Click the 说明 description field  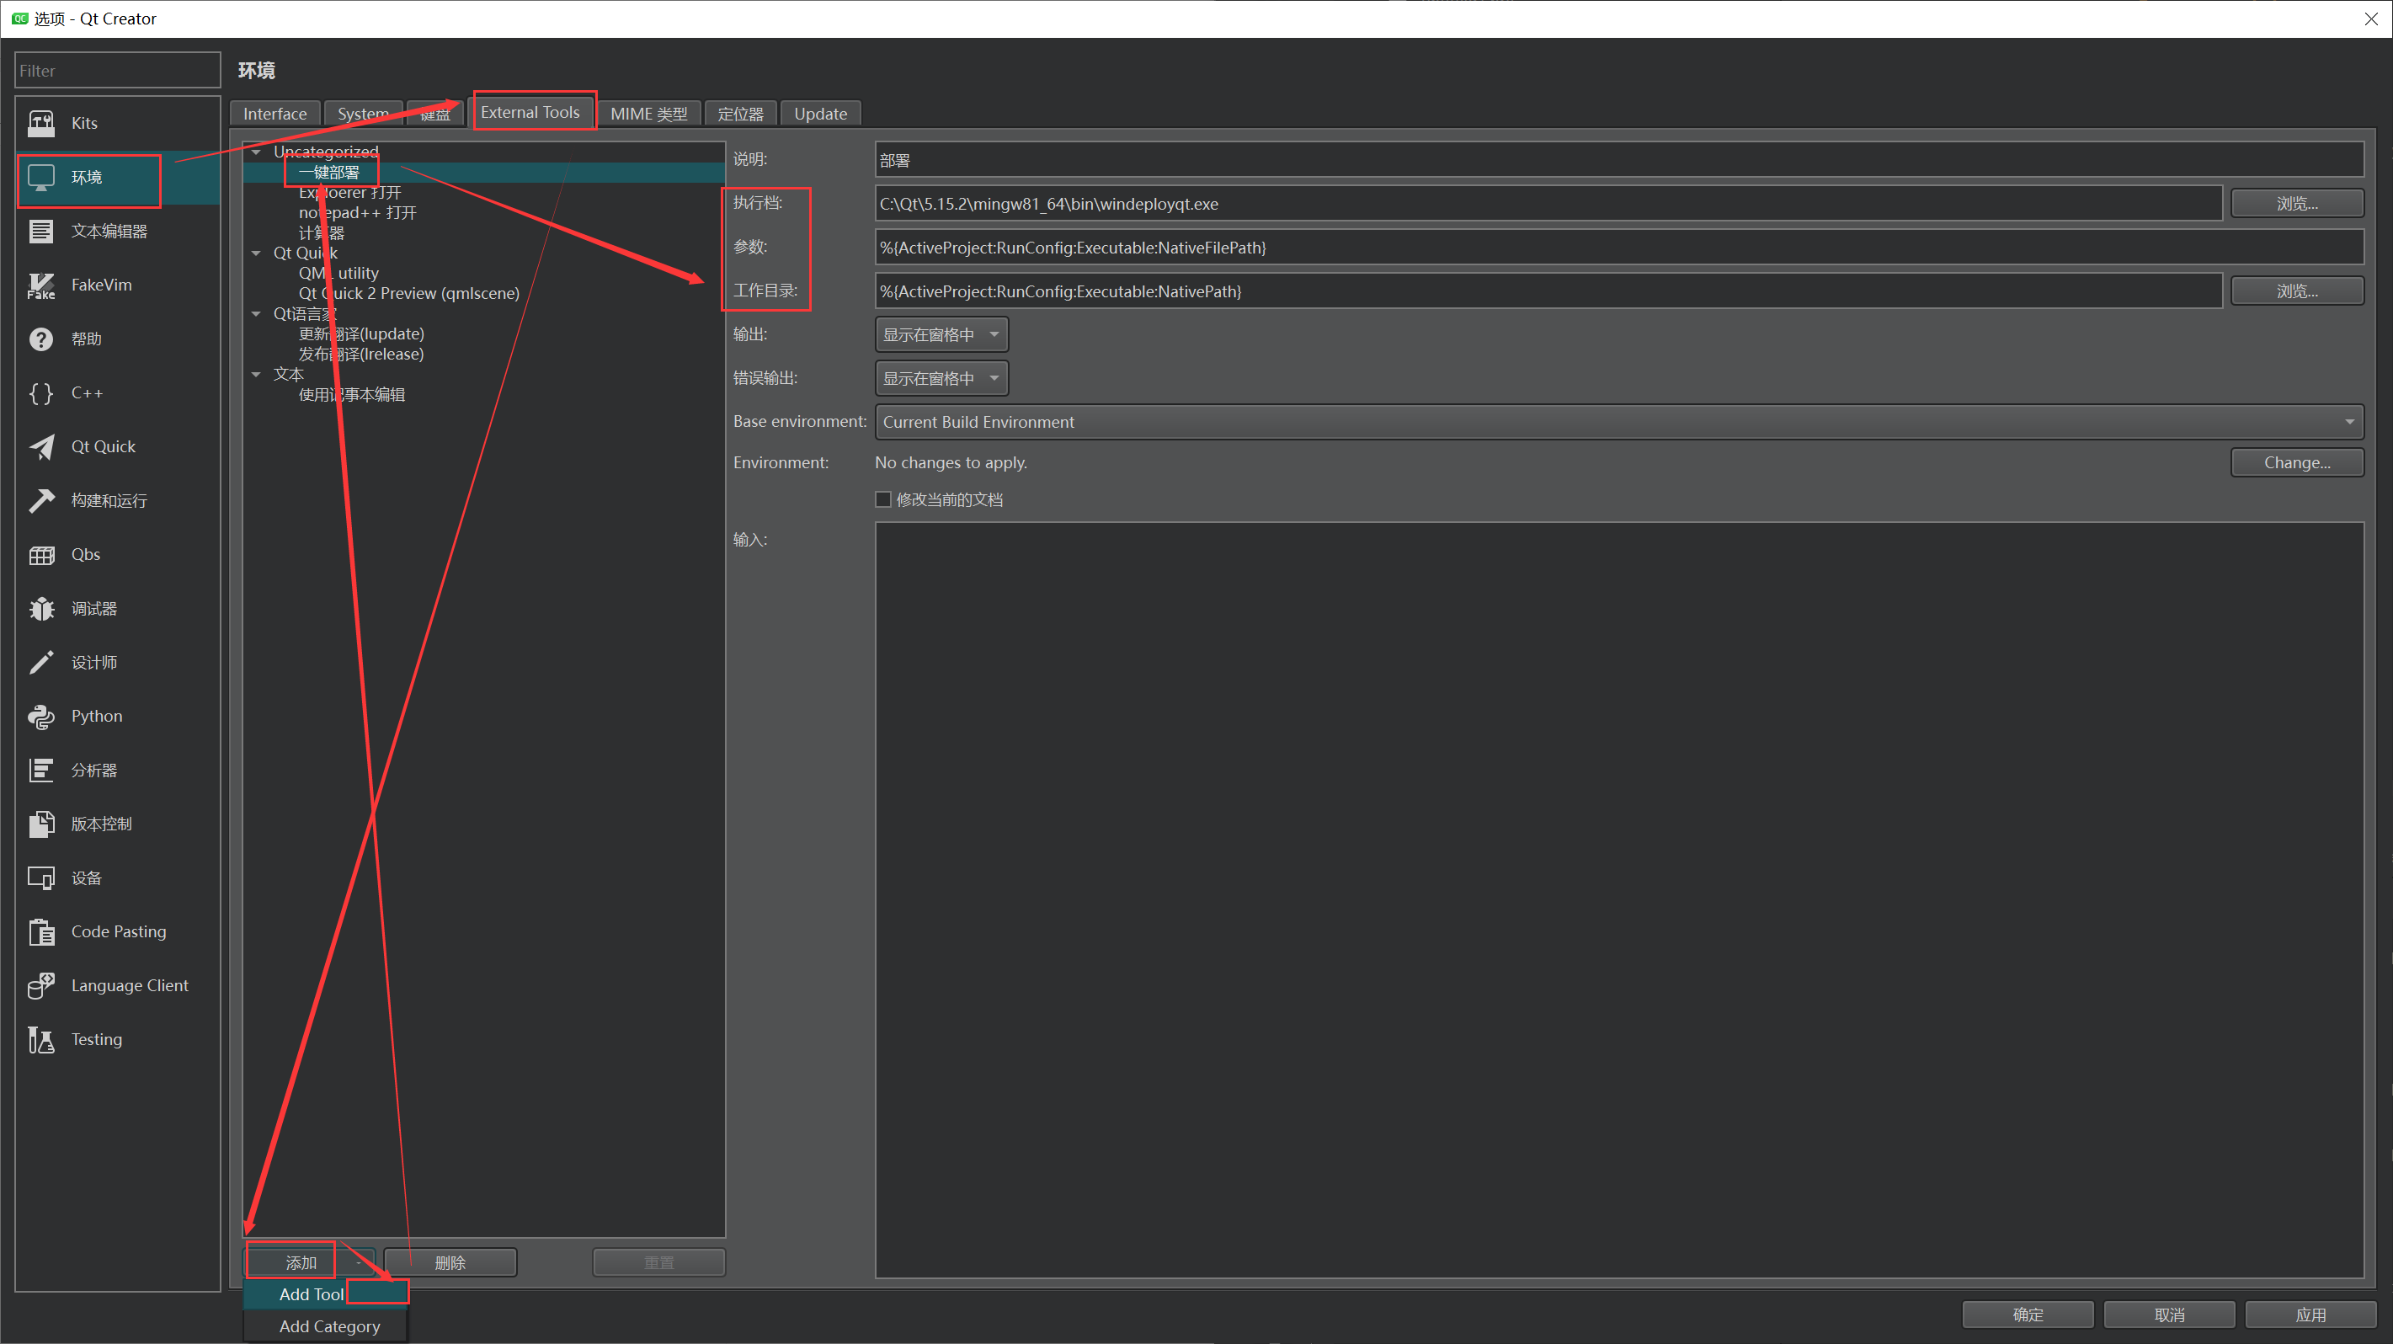coord(1618,160)
